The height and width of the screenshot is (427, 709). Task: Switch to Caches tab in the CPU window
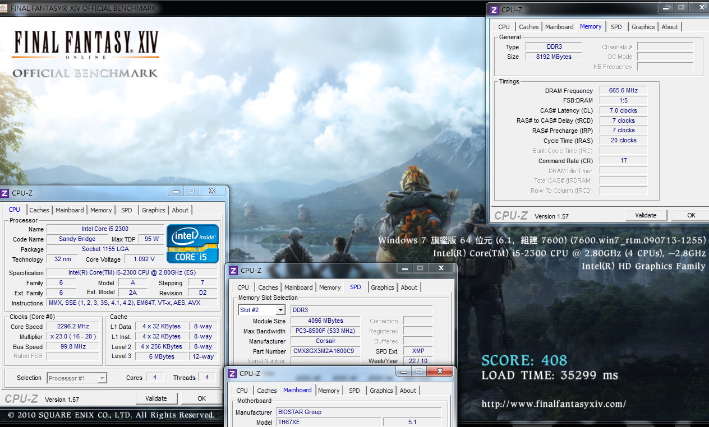[39, 210]
